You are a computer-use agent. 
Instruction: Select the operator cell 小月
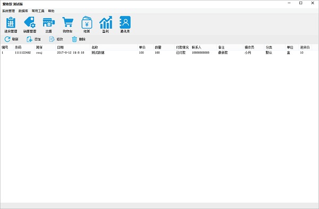pos(248,53)
